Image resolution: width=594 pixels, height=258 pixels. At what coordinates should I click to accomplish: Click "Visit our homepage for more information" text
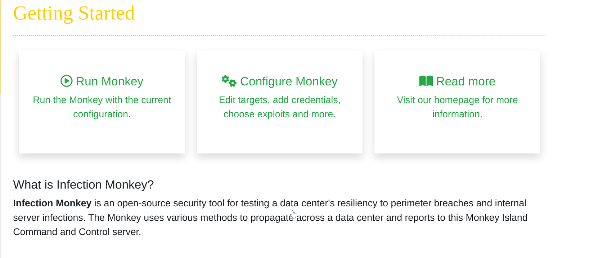(x=457, y=107)
